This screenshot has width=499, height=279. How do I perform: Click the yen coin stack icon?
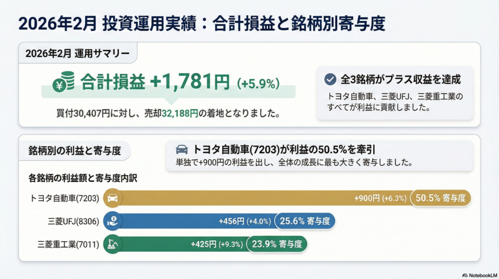64,81
